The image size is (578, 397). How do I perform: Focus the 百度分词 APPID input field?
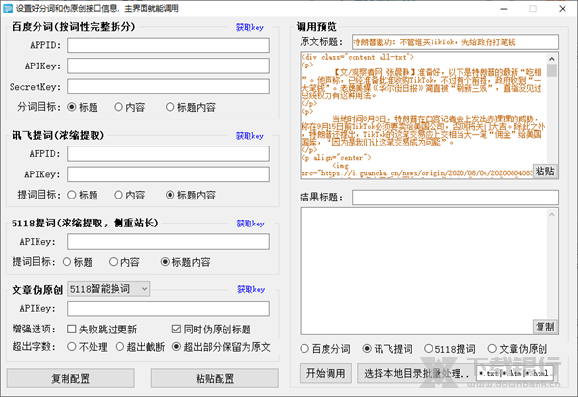(169, 45)
